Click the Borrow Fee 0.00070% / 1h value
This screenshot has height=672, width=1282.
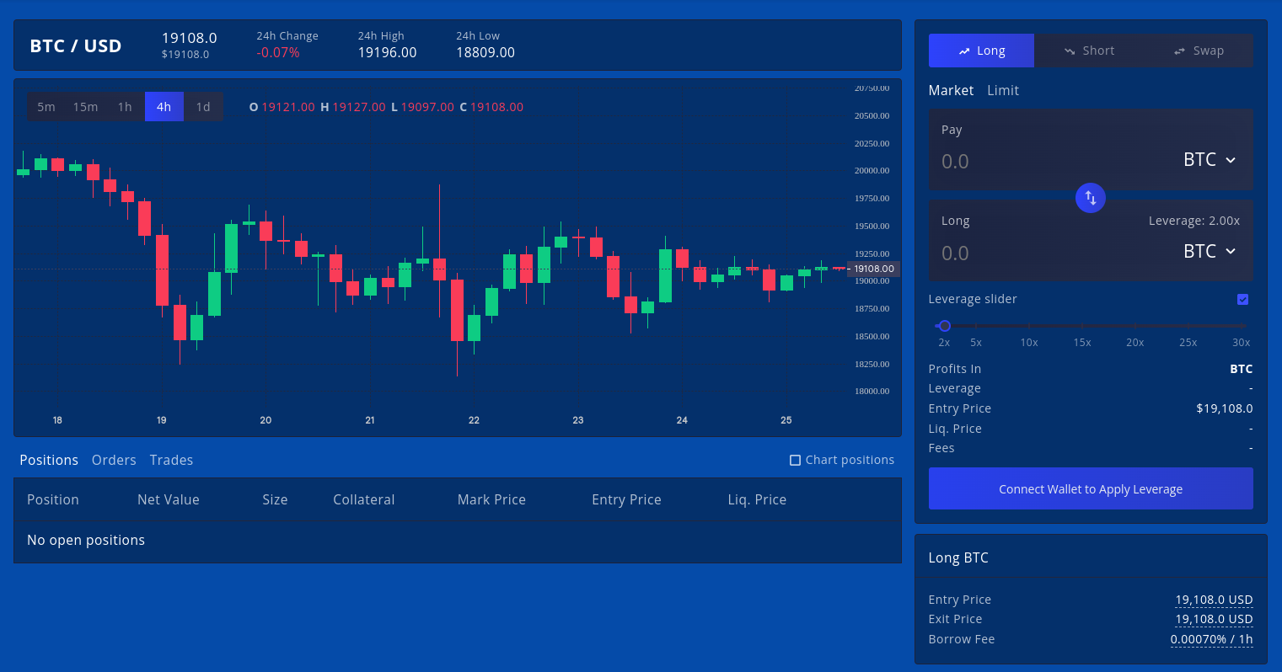point(1211,639)
